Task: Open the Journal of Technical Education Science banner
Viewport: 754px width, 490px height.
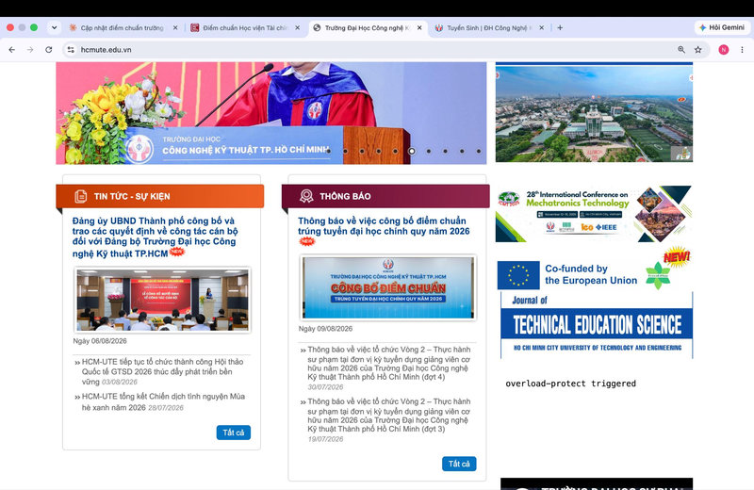Action: coord(597,325)
